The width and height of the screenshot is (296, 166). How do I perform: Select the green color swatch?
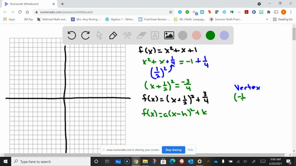tap(210, 35)
